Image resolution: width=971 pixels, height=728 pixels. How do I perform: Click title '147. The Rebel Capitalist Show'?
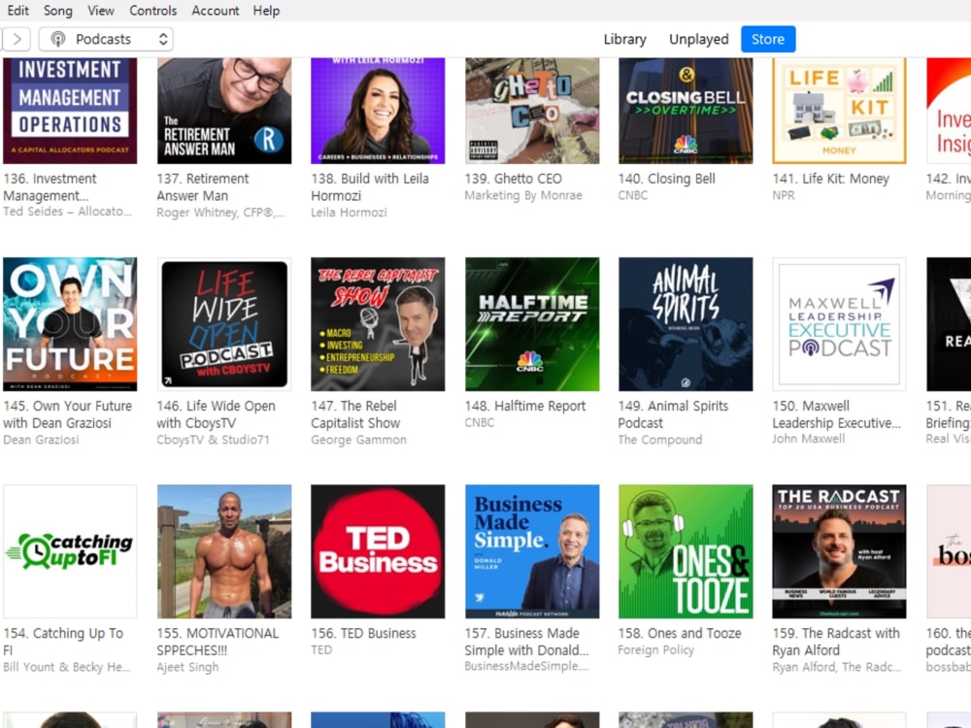[x=355, y=414]
